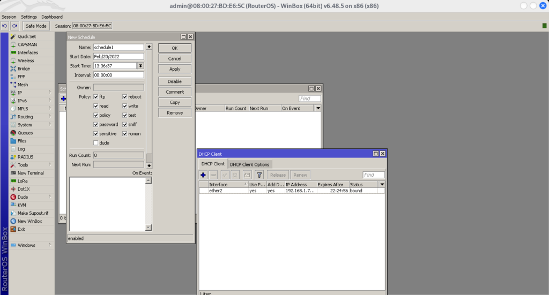
Task: Click the Comment button
Action: tap(175, 92)
